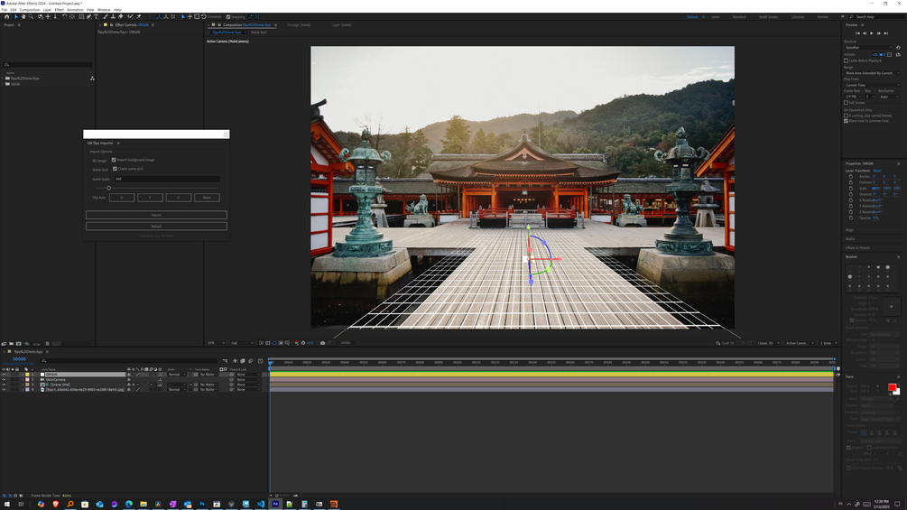
Task: Open the Composition menu
Action: pos(30,10)
